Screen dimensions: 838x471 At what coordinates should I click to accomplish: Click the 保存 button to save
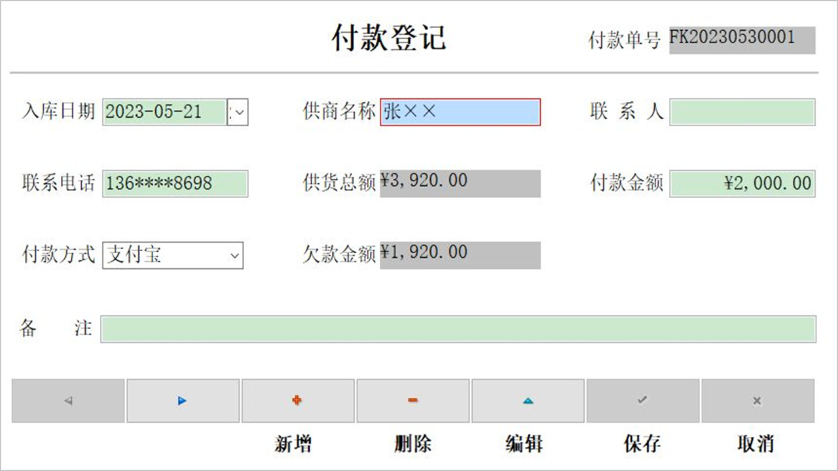[642, 443]
